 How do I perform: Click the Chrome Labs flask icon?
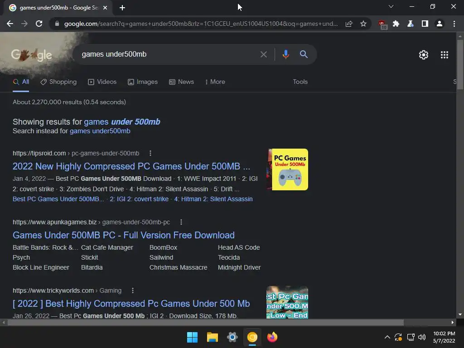point(410,24)
